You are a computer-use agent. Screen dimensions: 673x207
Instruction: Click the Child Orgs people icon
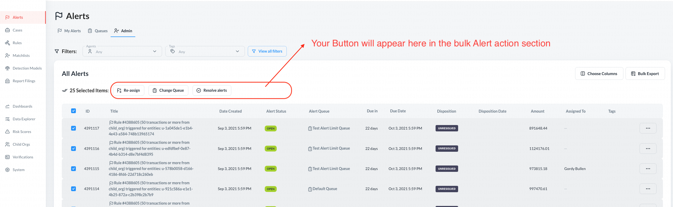click(x=7, y=144)
